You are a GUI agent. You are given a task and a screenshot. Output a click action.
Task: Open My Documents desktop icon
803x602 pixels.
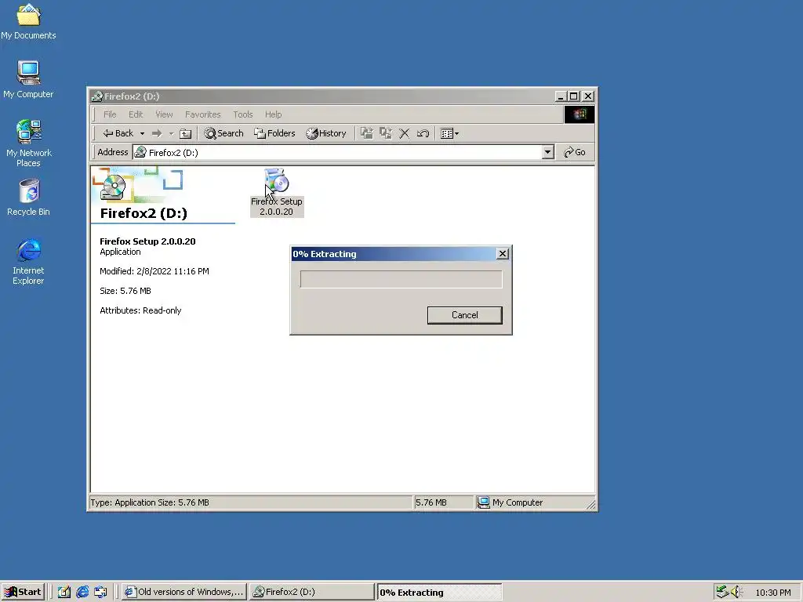pyautogui.click(x=28, y=21)
